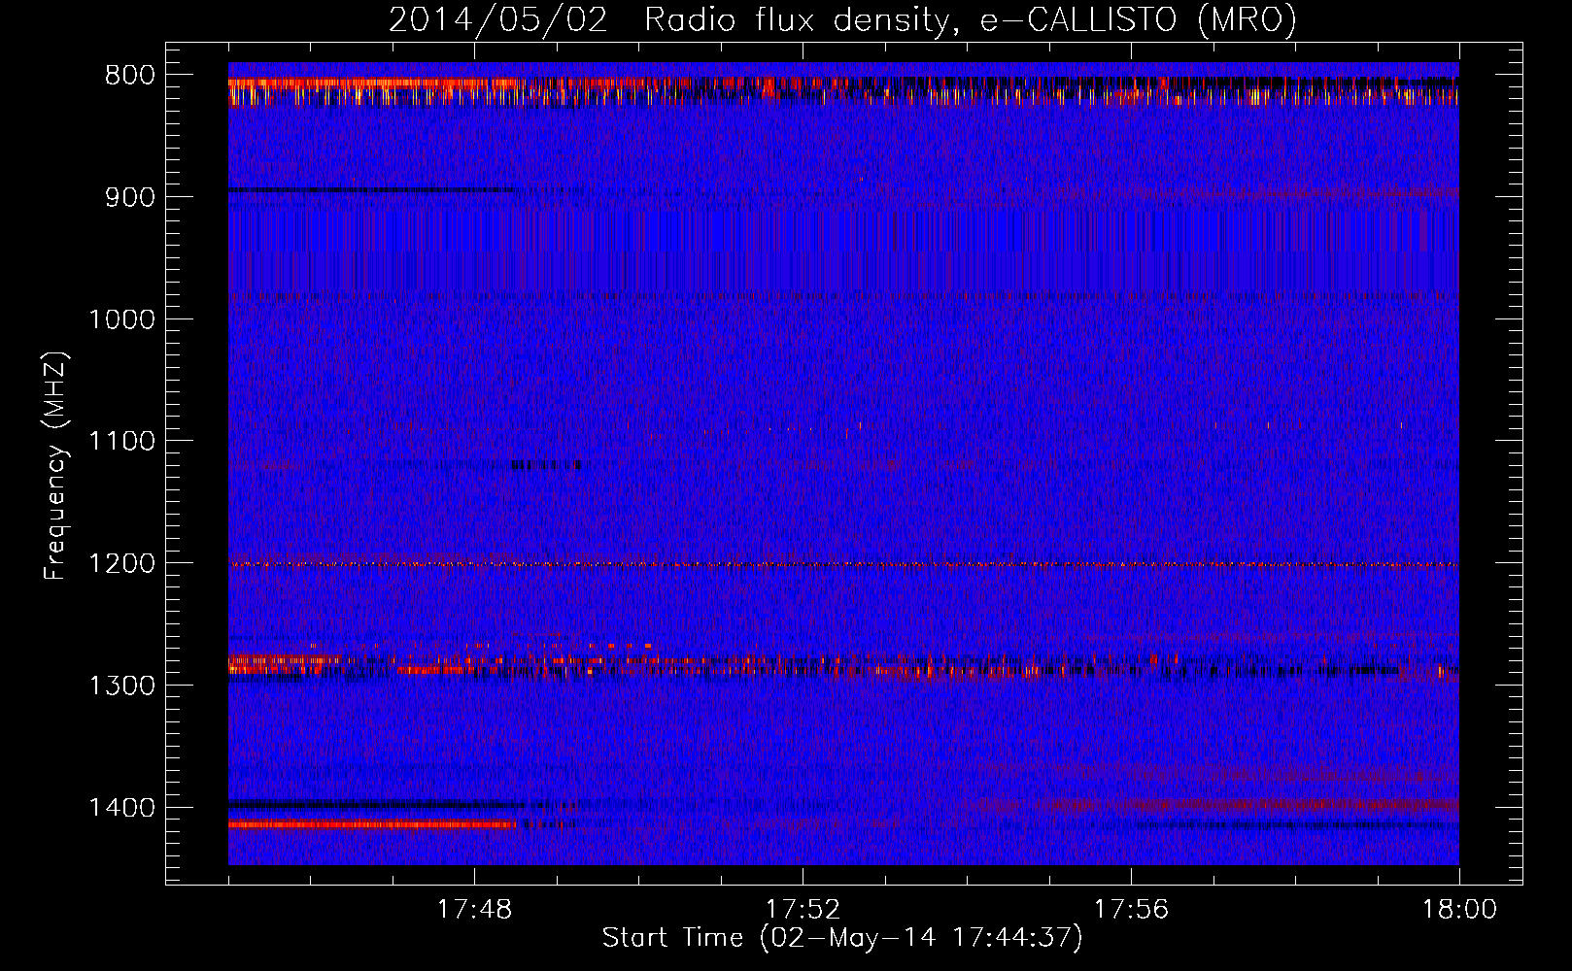Screen dimensions: 1572x971
Task: Select the 1300 frequency tick label
Action: [121, 686]
